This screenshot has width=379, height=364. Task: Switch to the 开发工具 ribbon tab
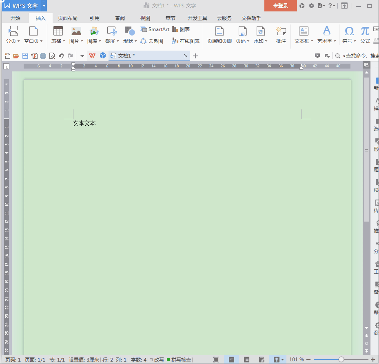tap(197, 18)
